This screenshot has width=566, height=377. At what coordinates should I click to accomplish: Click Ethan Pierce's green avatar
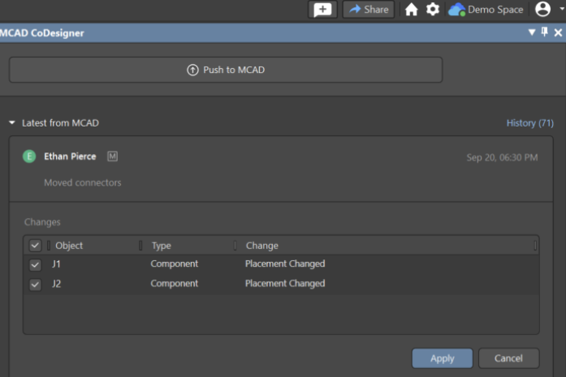[x=29, y=156]
